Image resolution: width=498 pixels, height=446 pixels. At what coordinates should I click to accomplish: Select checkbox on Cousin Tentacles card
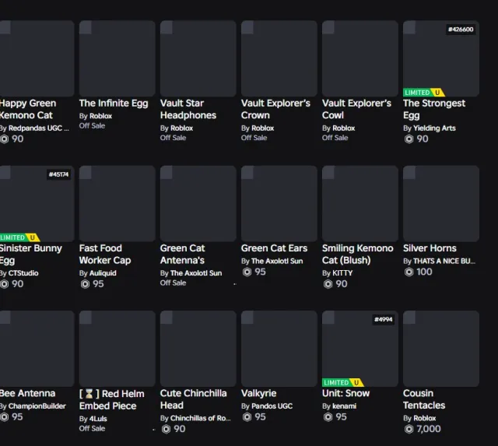(410, 318)
